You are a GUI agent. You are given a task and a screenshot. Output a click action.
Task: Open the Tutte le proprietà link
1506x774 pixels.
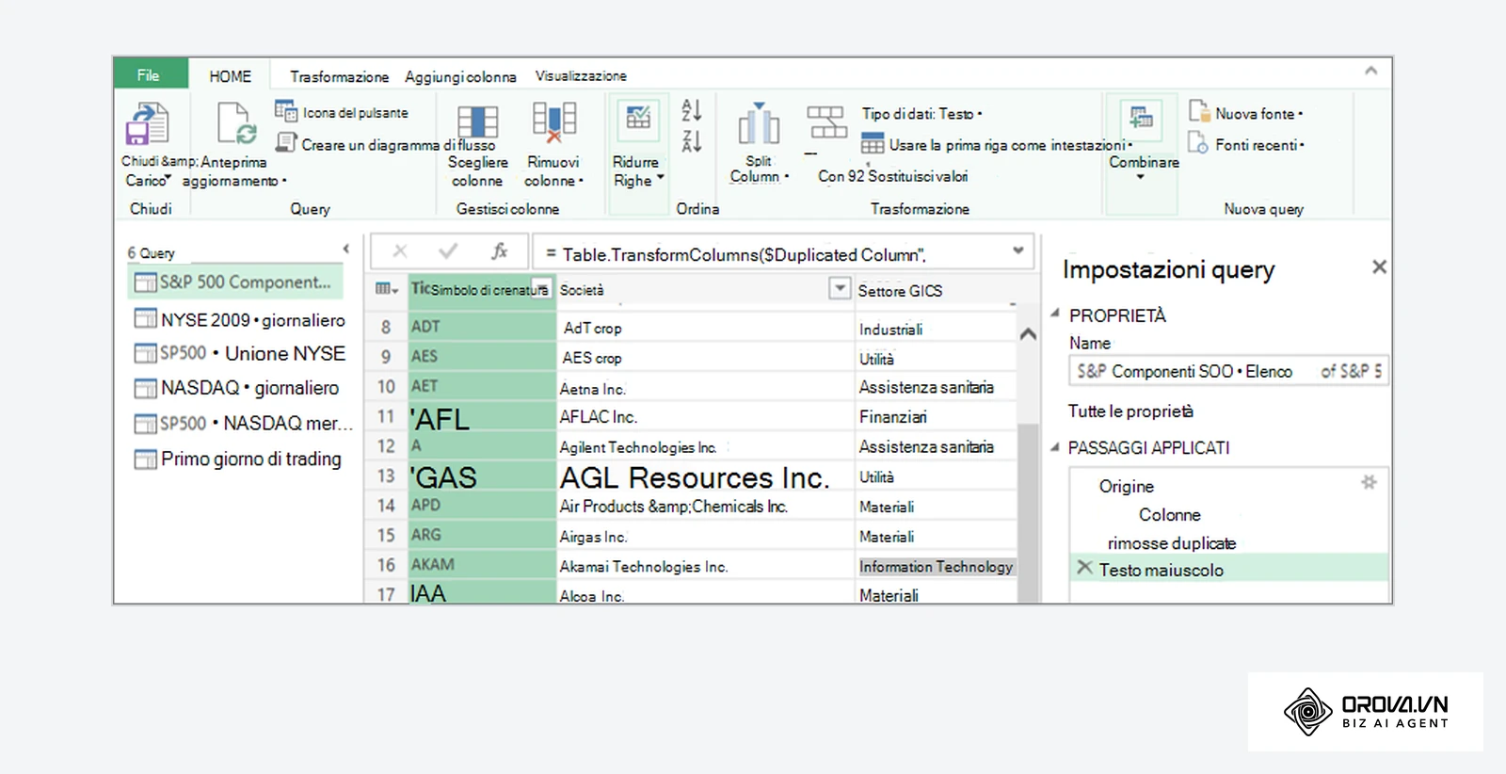point(1130,411)
